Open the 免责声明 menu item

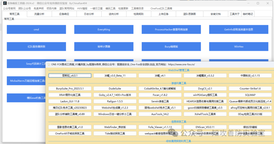click(39, 8)
